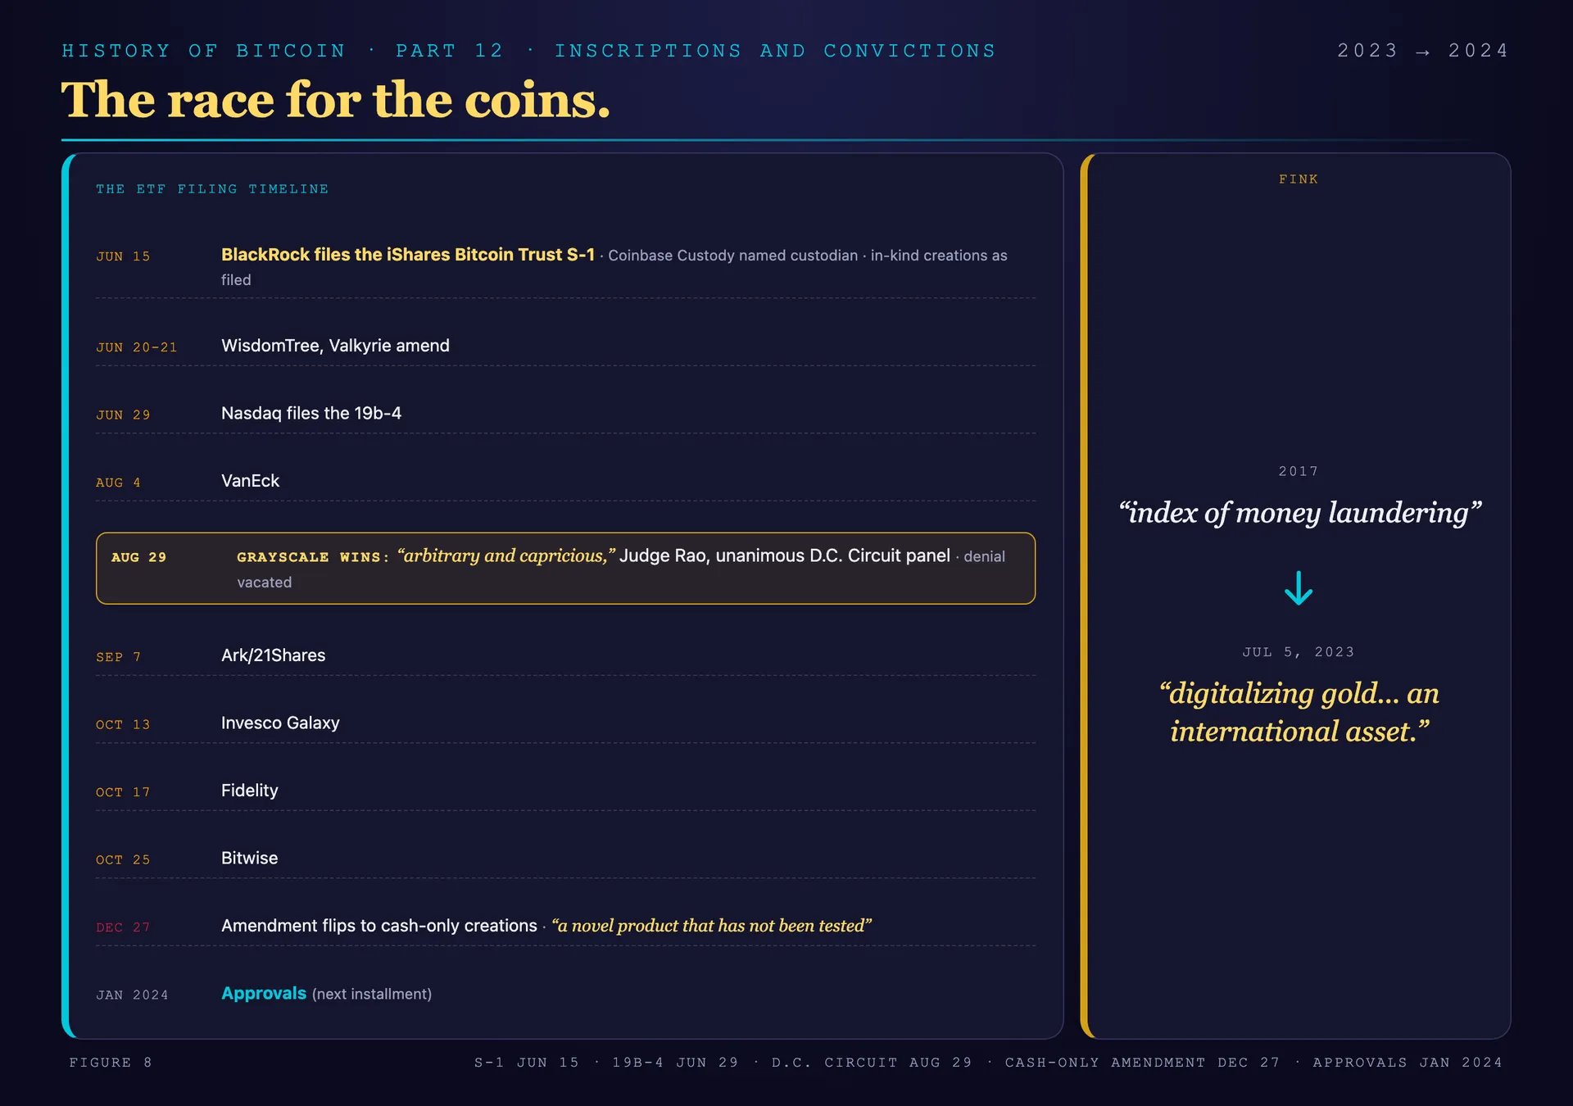Click the "Ark/21Shares" entry
Image resolution: width=1573 pixels, height=1106 pixels.
pyautogui.click(x=273, y=655)
